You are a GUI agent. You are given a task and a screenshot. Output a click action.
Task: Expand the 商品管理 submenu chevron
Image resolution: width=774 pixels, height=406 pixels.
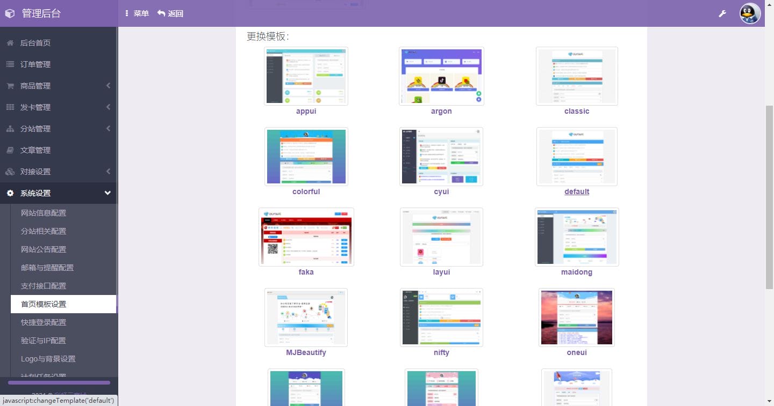point(107,85)
